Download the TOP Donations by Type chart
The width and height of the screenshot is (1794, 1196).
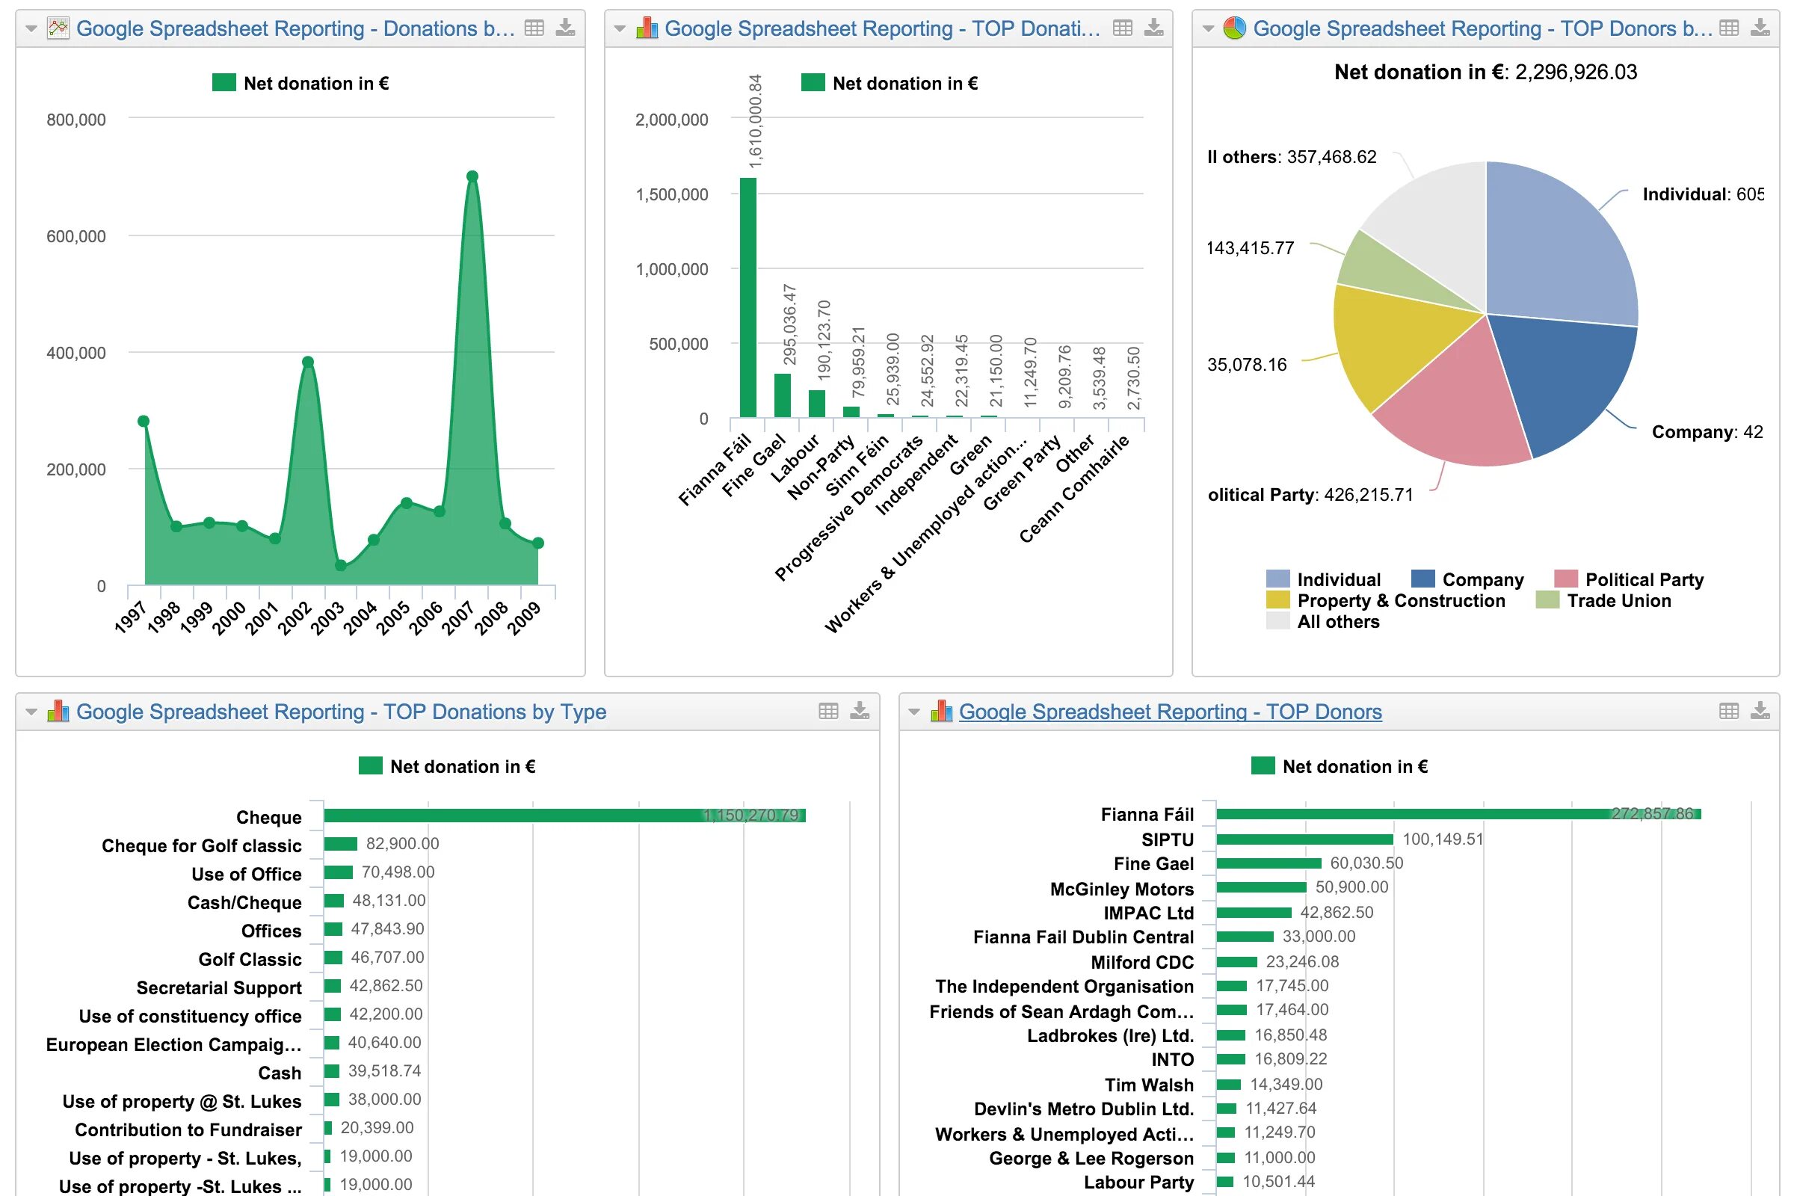[860, 711]
